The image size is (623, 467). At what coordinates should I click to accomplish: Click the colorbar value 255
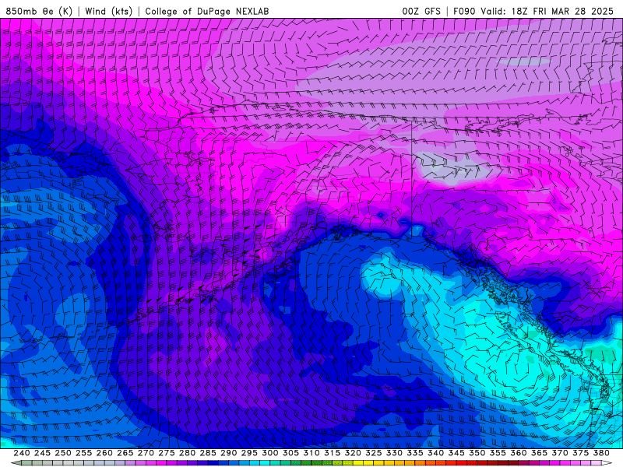(x=83, y=453)
